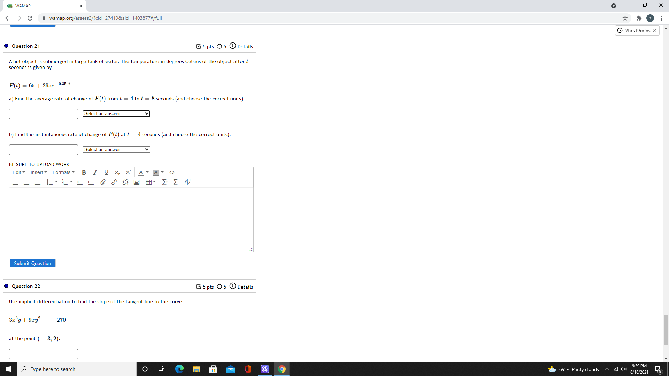The image size is (669, 376).
Task: Select the subscript icon
Action: (x=117, y=173)
